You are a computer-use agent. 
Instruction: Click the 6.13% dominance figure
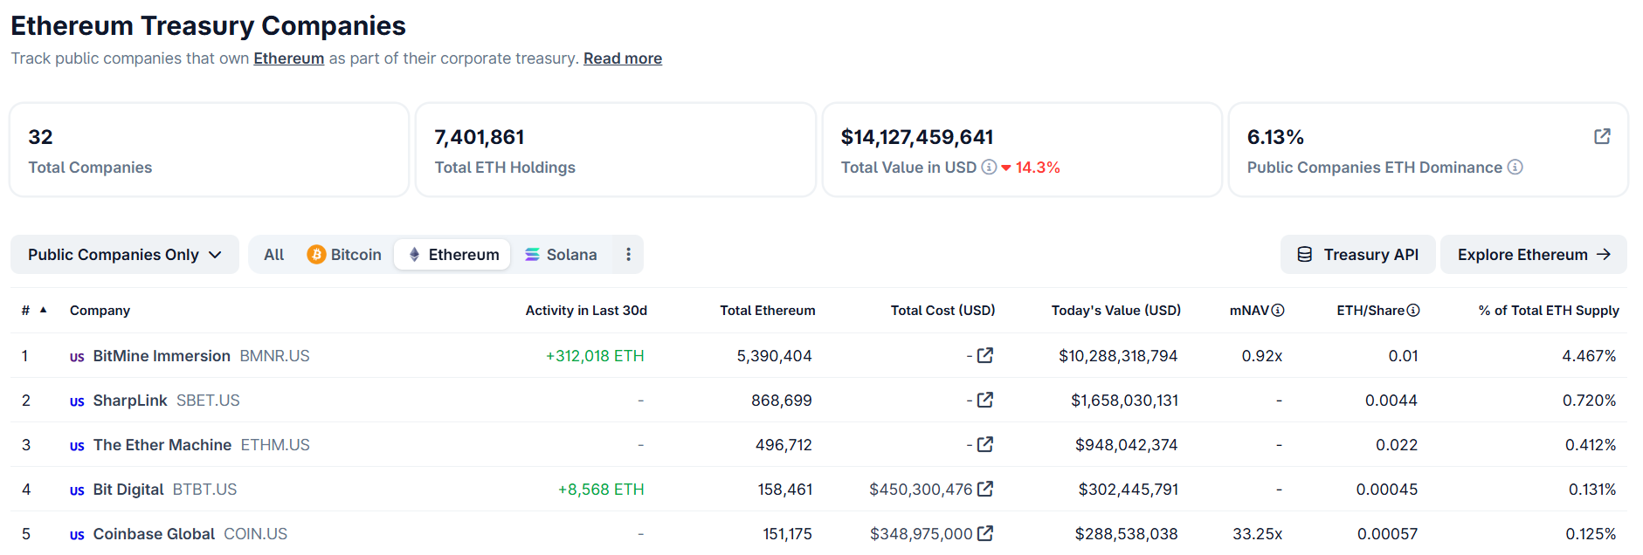tap(1275, 137)
